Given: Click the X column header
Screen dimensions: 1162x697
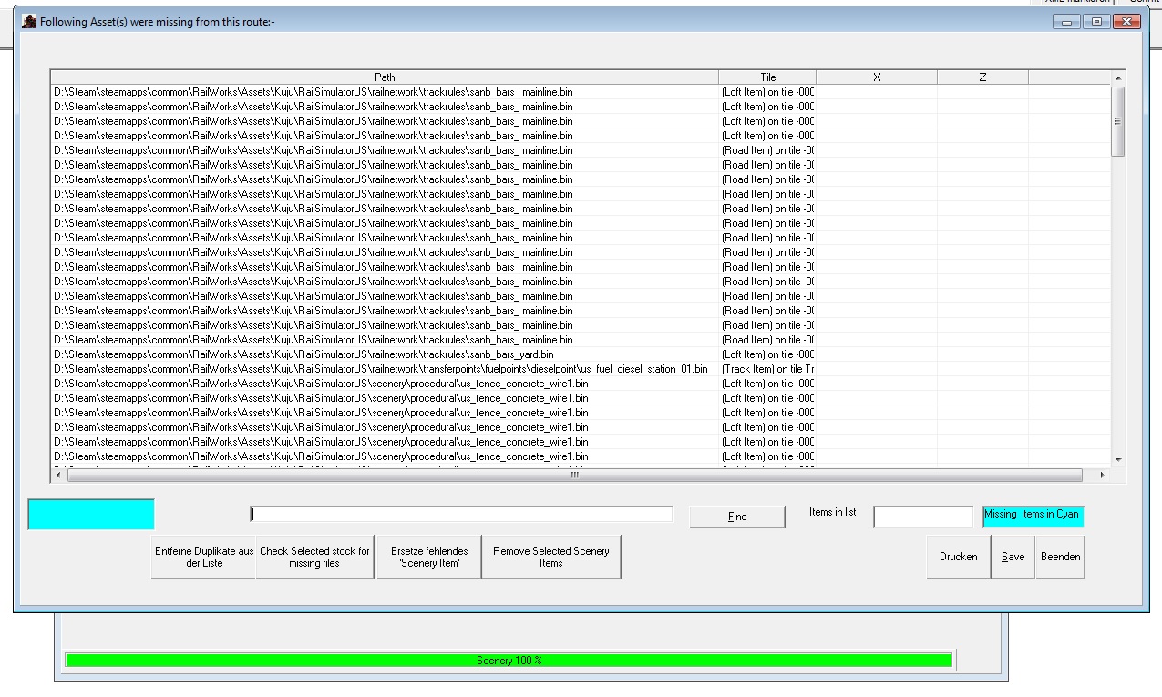Looking at the screenshot, I should (x=877, y=77).
